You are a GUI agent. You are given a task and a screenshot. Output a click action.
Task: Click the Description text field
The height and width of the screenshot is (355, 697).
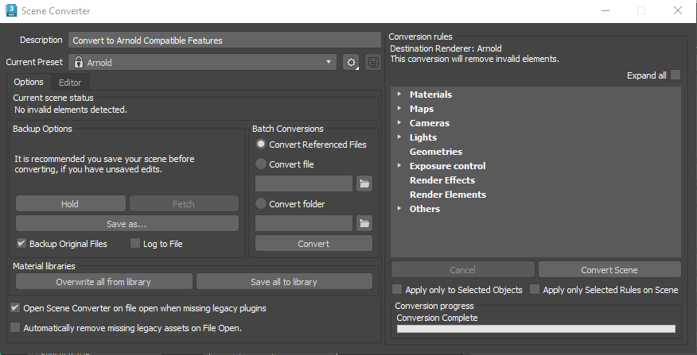pos(224,40)
